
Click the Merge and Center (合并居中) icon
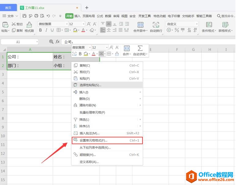click(140, 25)
